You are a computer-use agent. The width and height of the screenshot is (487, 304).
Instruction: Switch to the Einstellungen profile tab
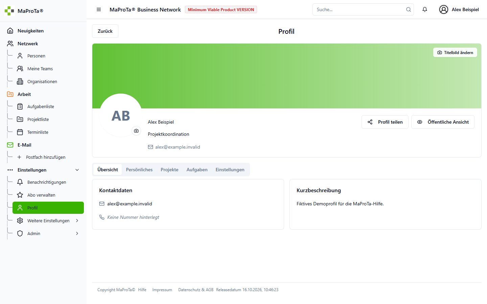230,170
